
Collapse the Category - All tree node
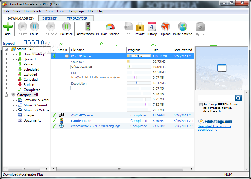[x=7, y=95]
